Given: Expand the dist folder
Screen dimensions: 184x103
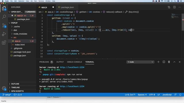Looking at the screenshot, I should pos(22,30).
